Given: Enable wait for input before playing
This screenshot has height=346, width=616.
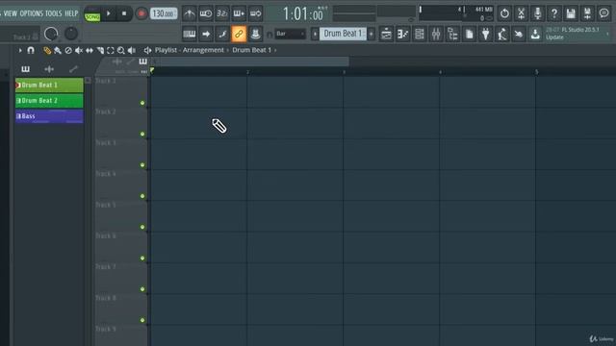Looking at the screenshot, I should (206, 13).
